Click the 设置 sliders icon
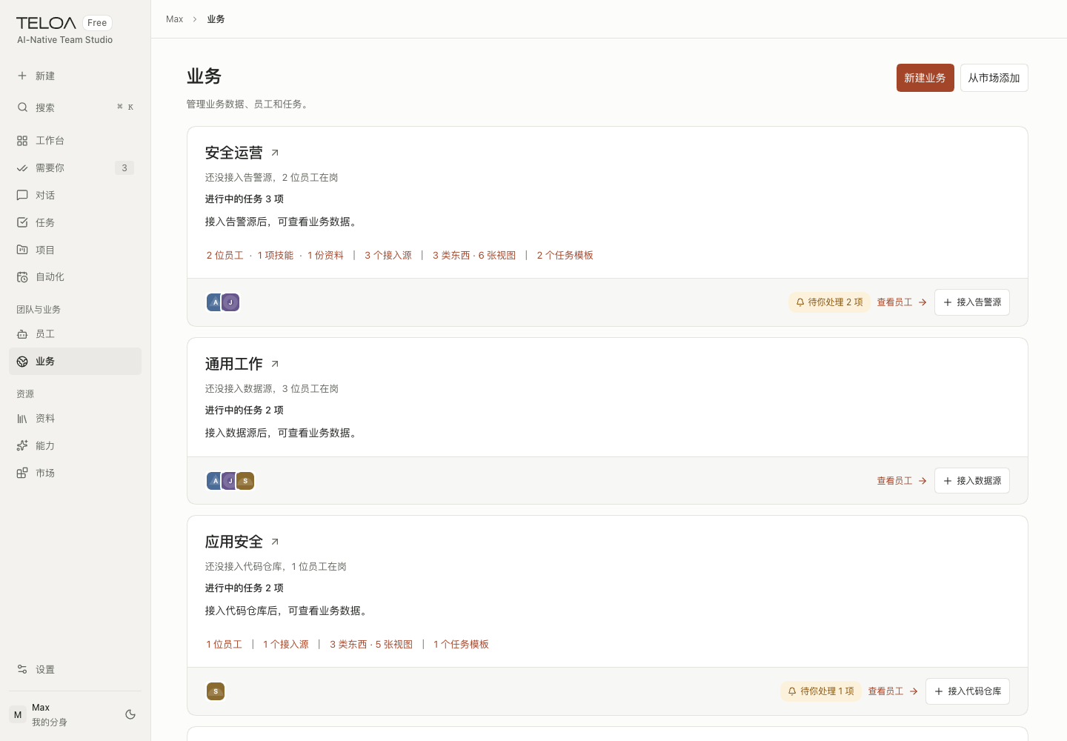1067x741 pixels. click(22, 669)
